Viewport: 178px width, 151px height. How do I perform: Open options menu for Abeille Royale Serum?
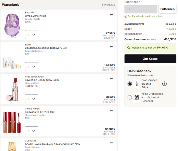click(111, 143)
